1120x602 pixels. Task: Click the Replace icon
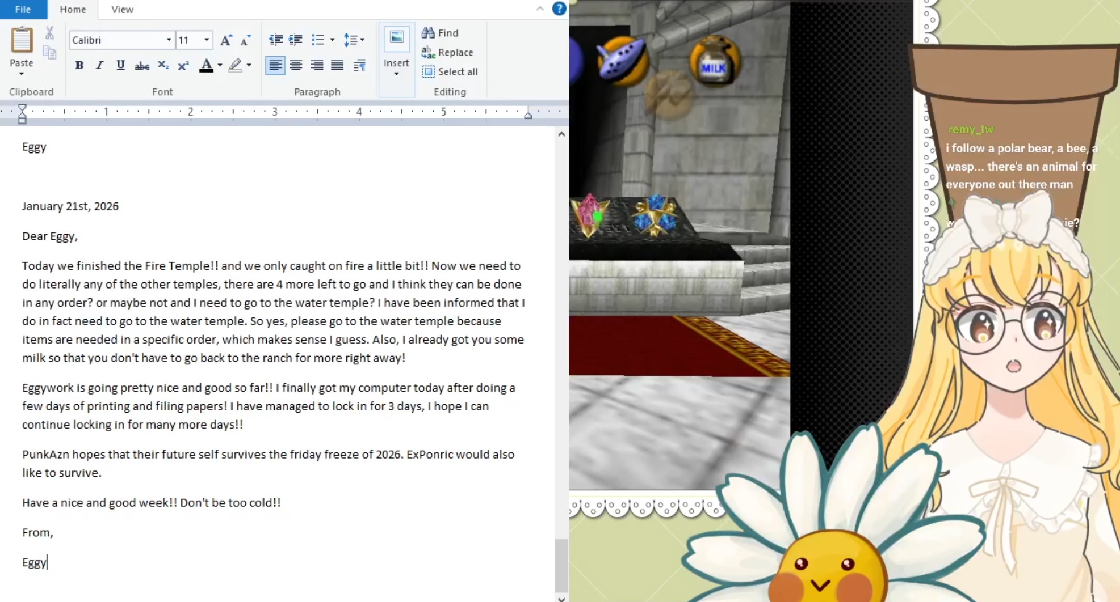[x=428, y=52]
